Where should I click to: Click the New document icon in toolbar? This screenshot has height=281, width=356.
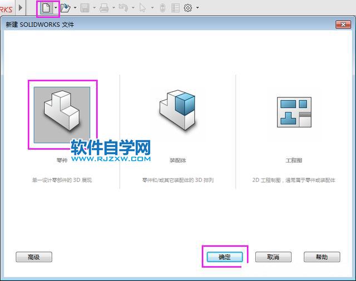click(x=46, y=8)
